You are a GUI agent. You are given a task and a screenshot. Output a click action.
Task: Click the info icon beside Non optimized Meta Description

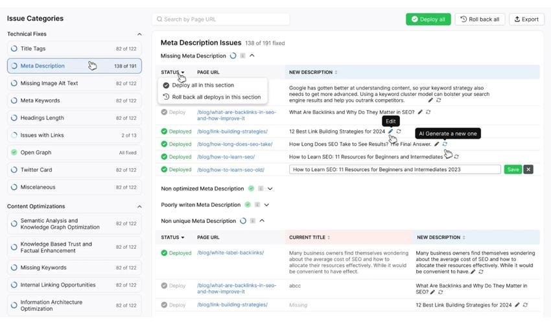[260, 189]
